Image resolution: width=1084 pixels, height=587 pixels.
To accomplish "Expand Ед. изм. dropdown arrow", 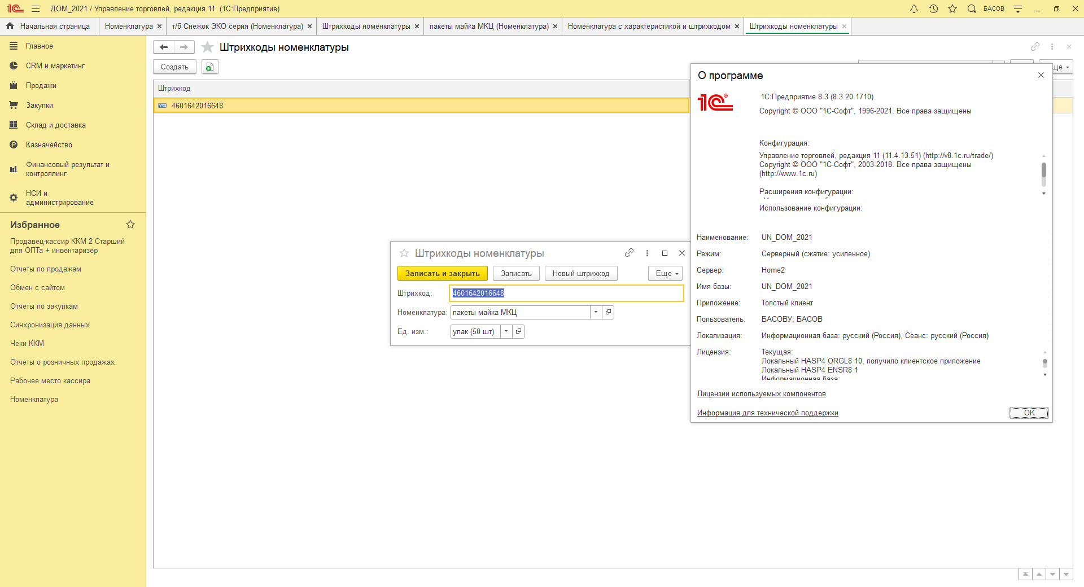I will [x=506, y=331].
